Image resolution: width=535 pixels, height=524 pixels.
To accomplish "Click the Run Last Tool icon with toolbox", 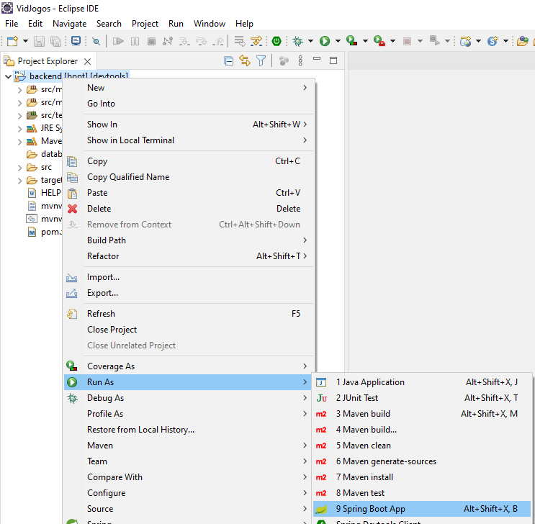I will tap(379, 41).
